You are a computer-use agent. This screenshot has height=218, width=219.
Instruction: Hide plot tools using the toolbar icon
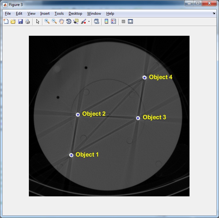[x=123, y=22]
